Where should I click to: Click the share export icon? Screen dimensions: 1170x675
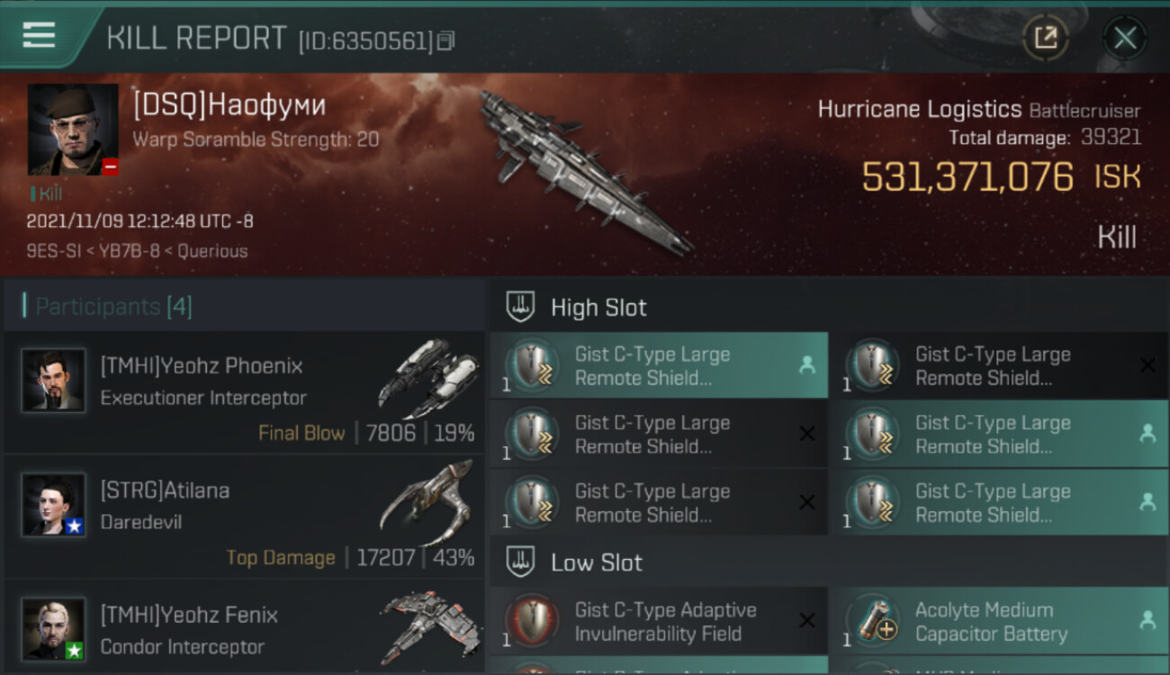click(x=1046, y=38)
